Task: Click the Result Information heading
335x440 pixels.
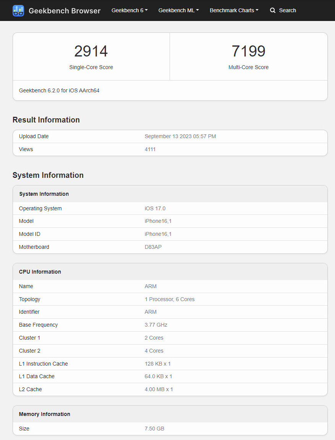Action: tap(46, 120)
